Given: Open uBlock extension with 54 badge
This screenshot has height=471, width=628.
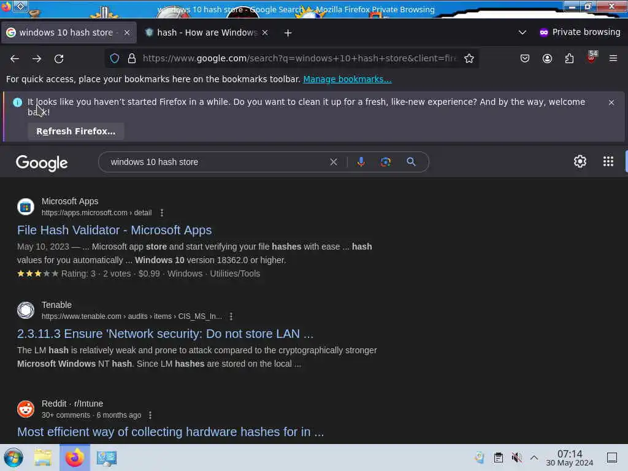Looking at the screenshot, I should point(591,58).
